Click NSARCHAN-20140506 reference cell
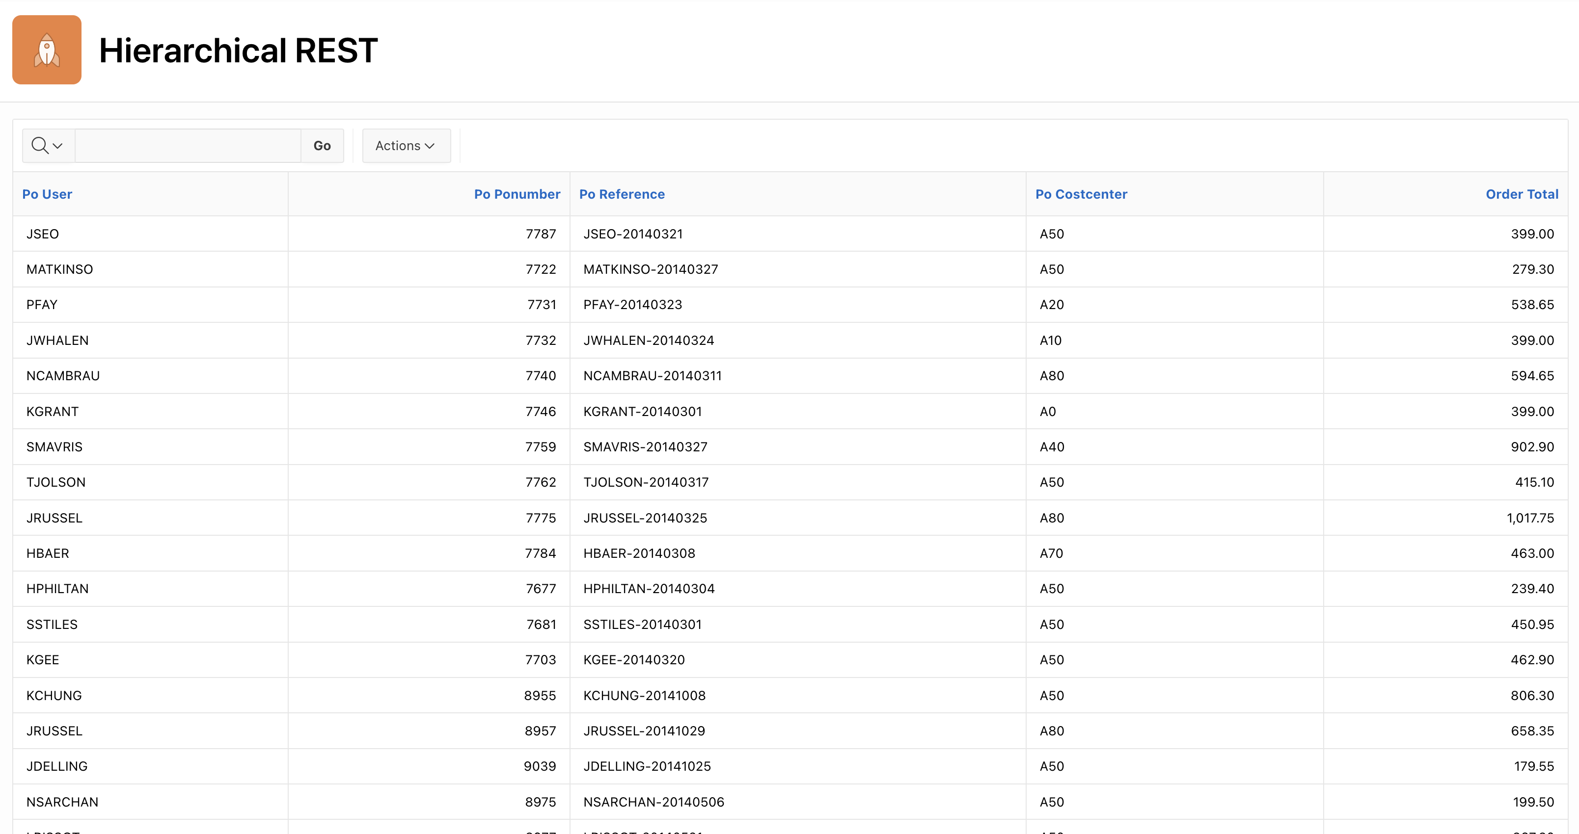 click(x=653, y=802)
